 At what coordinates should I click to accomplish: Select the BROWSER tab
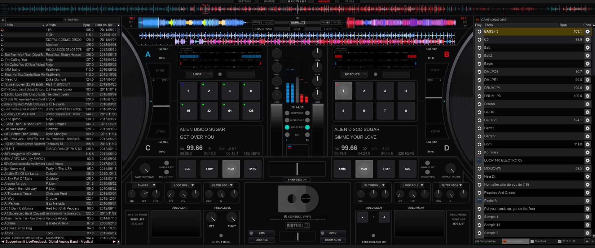tap(297, 2)
